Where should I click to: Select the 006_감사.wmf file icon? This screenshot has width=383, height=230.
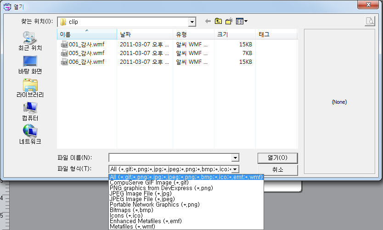pos(64,62)
